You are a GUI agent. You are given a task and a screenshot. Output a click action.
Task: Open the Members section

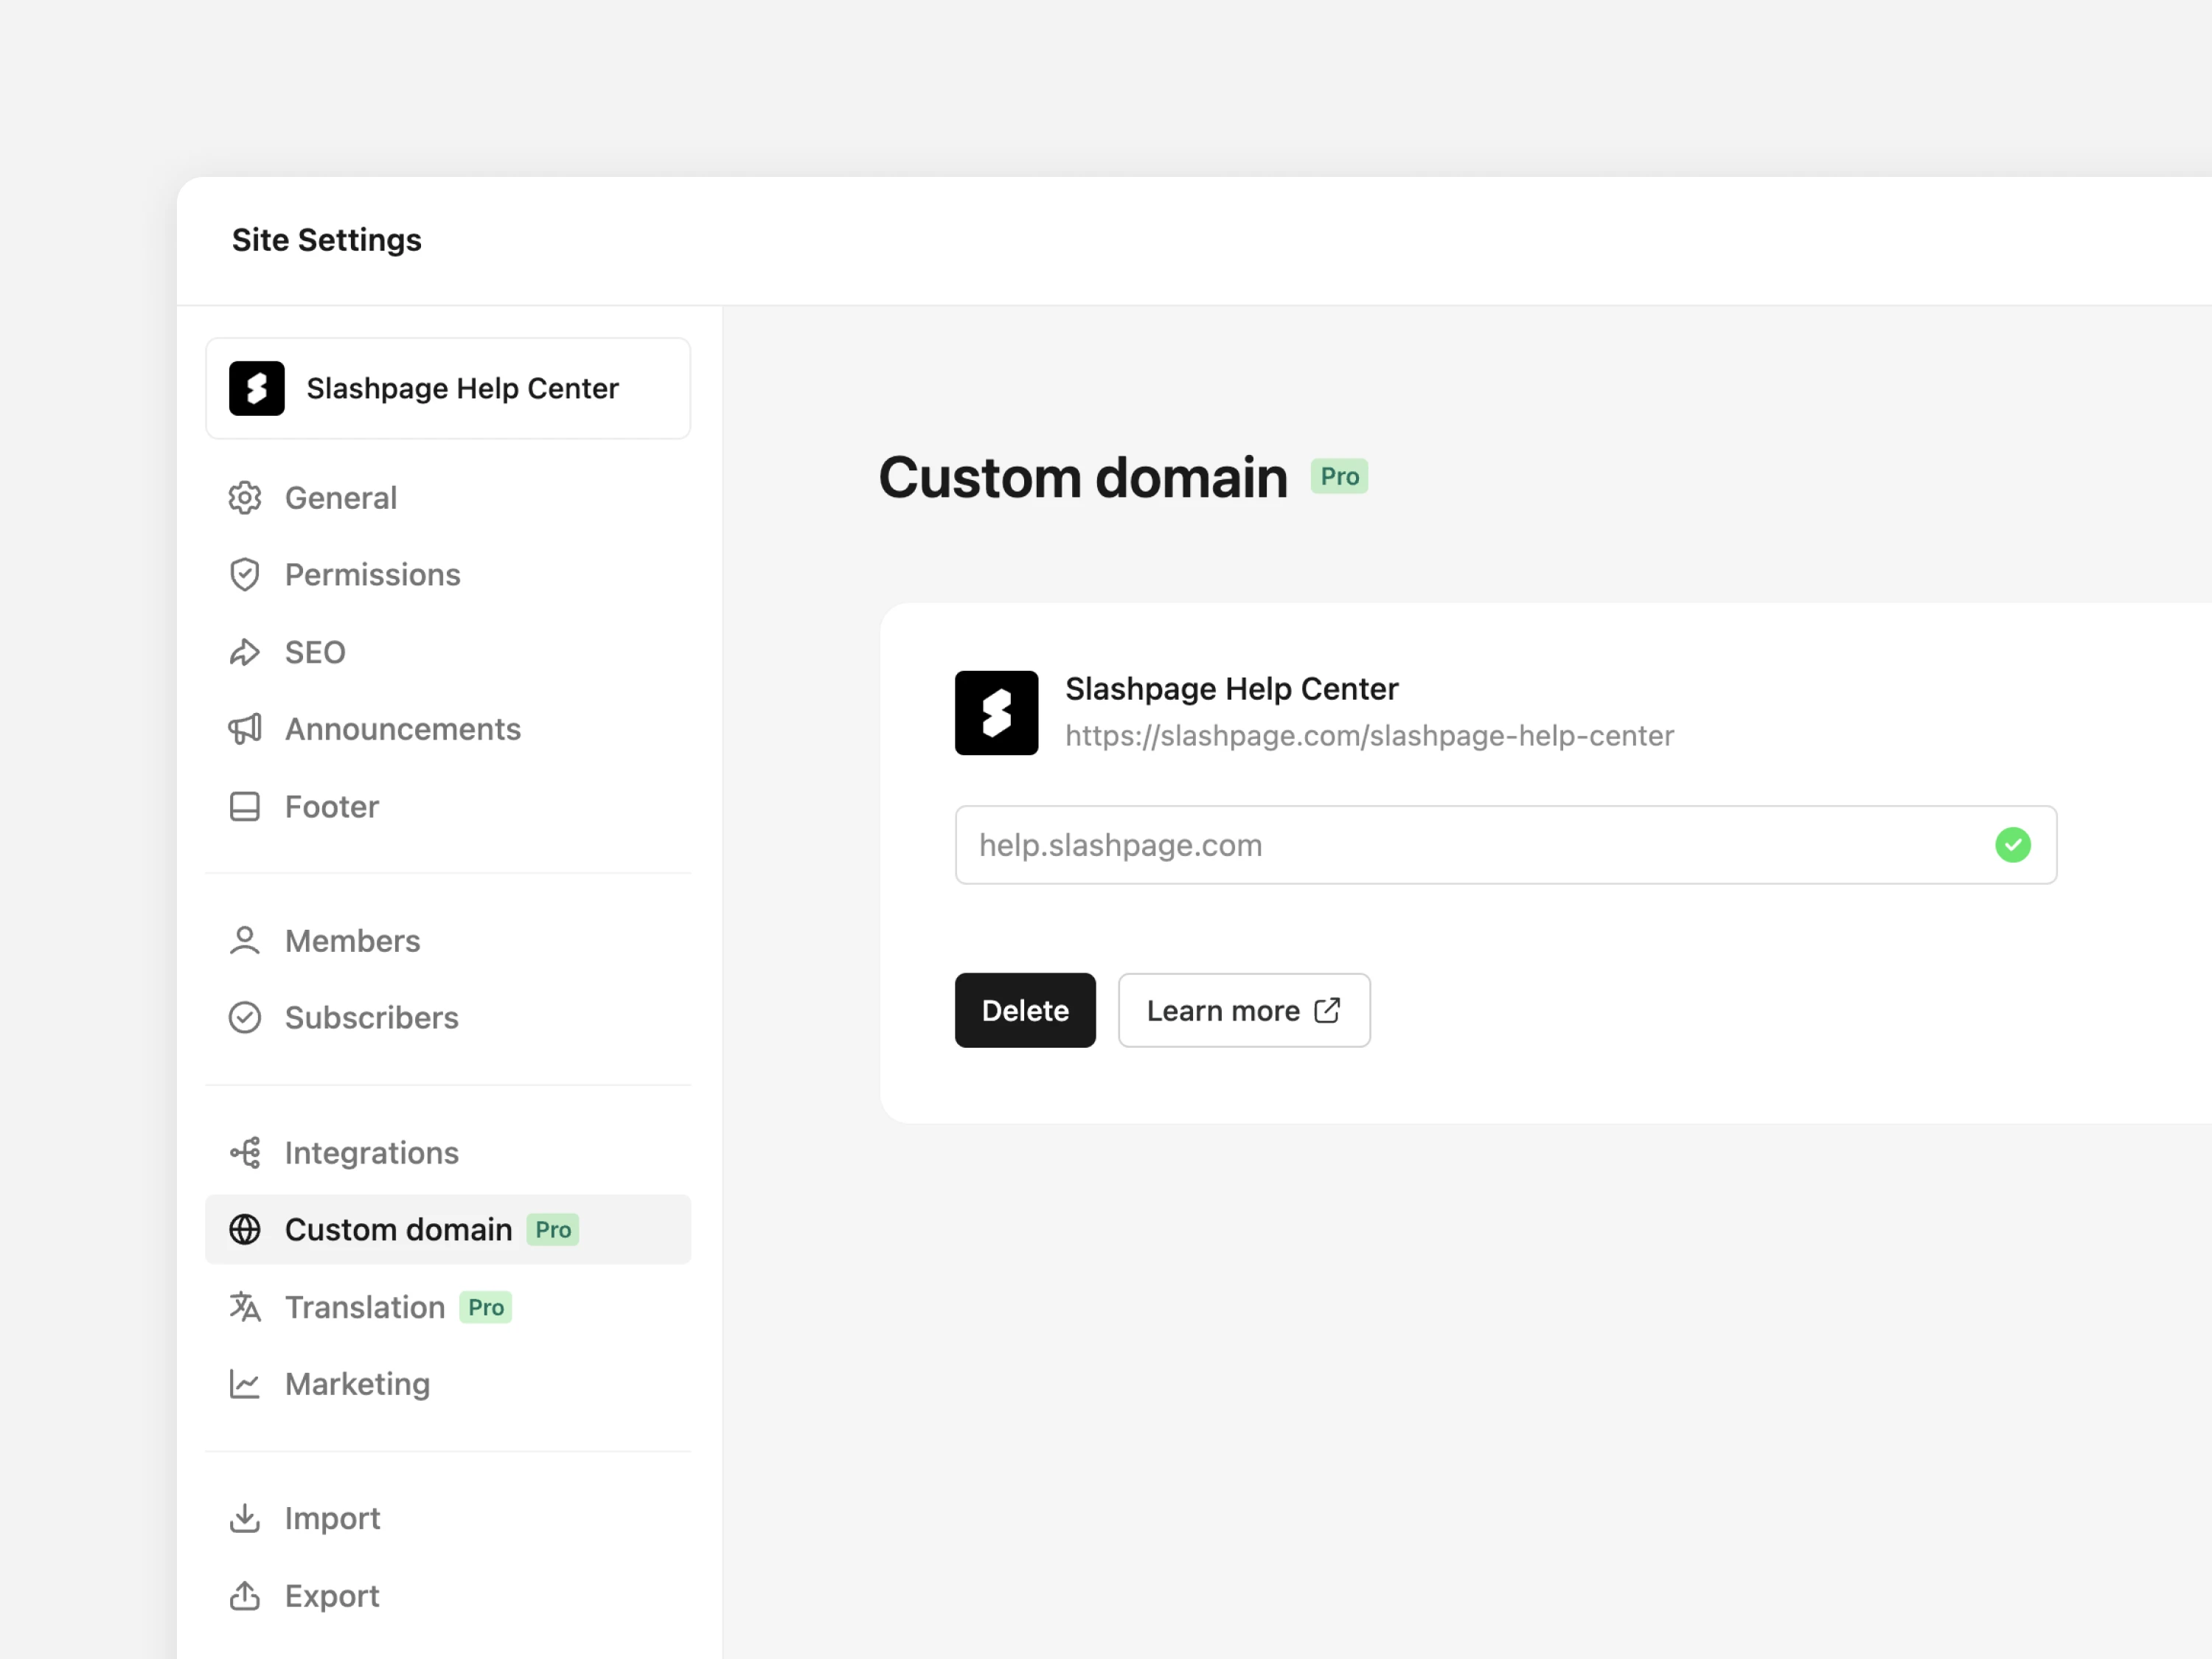pyautogui.click(x=448, y=941)
